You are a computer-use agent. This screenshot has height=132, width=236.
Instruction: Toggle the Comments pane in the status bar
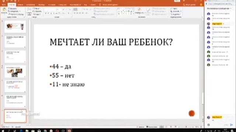pos(152,127)
